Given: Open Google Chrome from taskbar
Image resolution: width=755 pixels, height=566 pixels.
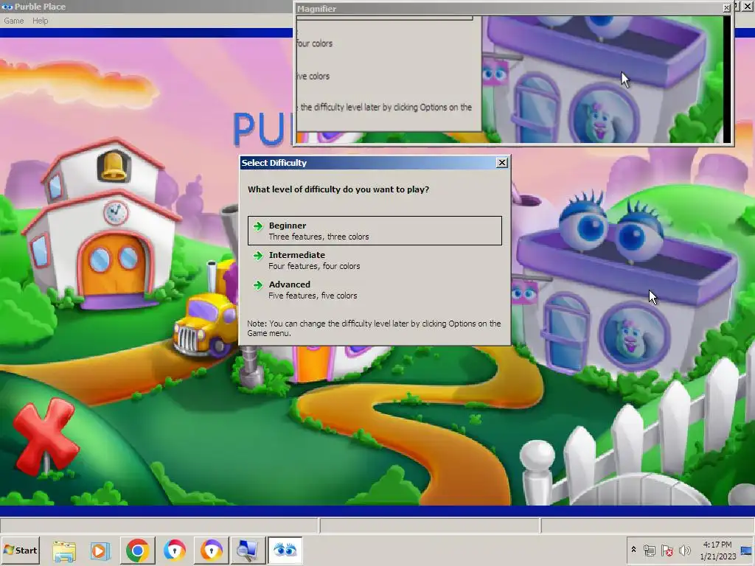Looking at the screenshot, I should point(137,551).
